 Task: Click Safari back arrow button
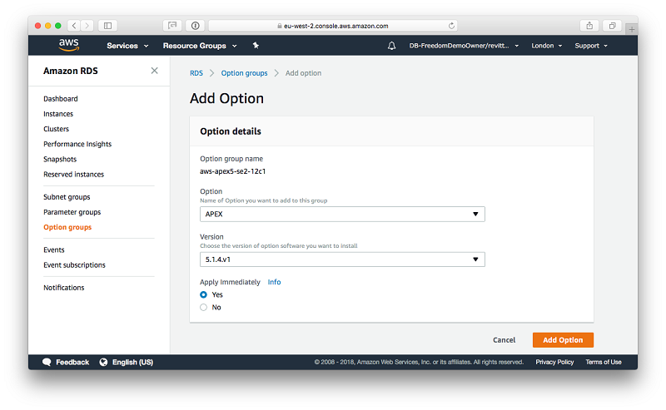pyautogui.click(x=74, y=26)
